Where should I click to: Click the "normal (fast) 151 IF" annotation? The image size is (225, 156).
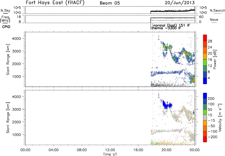click(172, 25)
